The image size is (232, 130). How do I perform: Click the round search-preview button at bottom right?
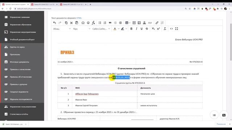tap(224, 115)
